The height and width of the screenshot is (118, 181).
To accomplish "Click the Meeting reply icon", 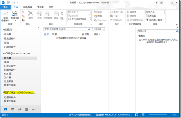I will (x=62, y=14).
